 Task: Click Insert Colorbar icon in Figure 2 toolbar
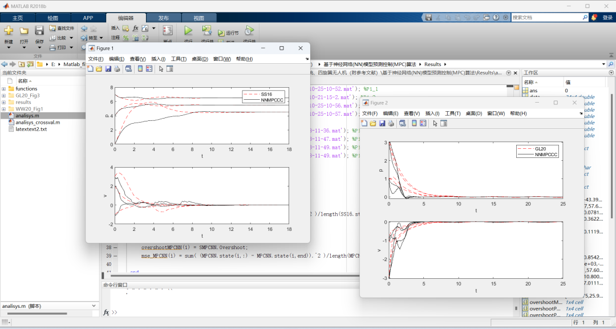414,123
